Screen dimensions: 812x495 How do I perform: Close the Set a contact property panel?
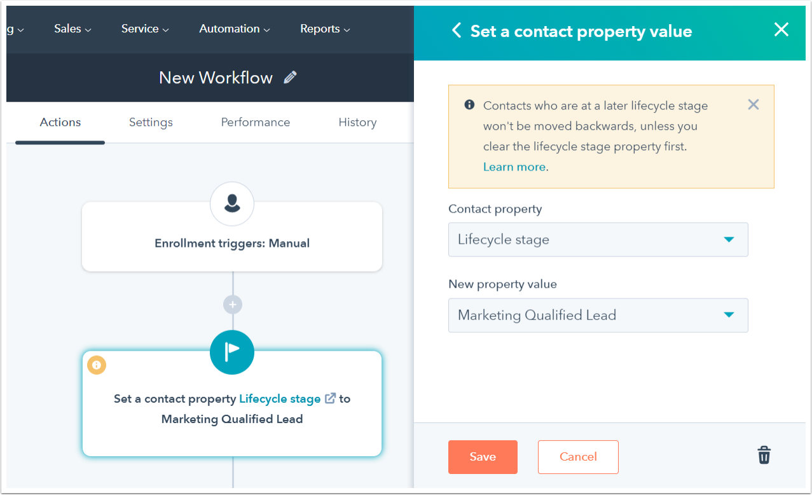pos(781,29)
